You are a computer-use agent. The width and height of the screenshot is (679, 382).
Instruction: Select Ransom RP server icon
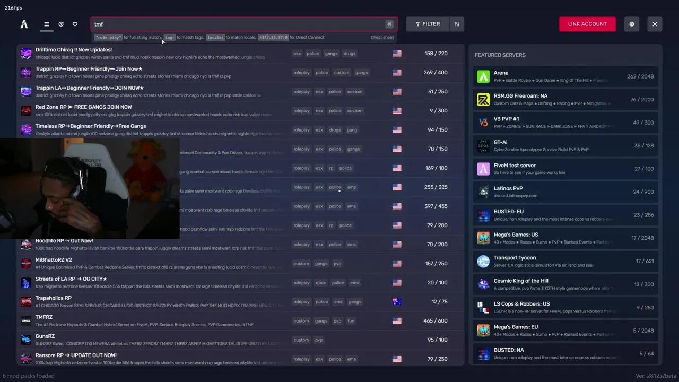[x=26, y=359]
